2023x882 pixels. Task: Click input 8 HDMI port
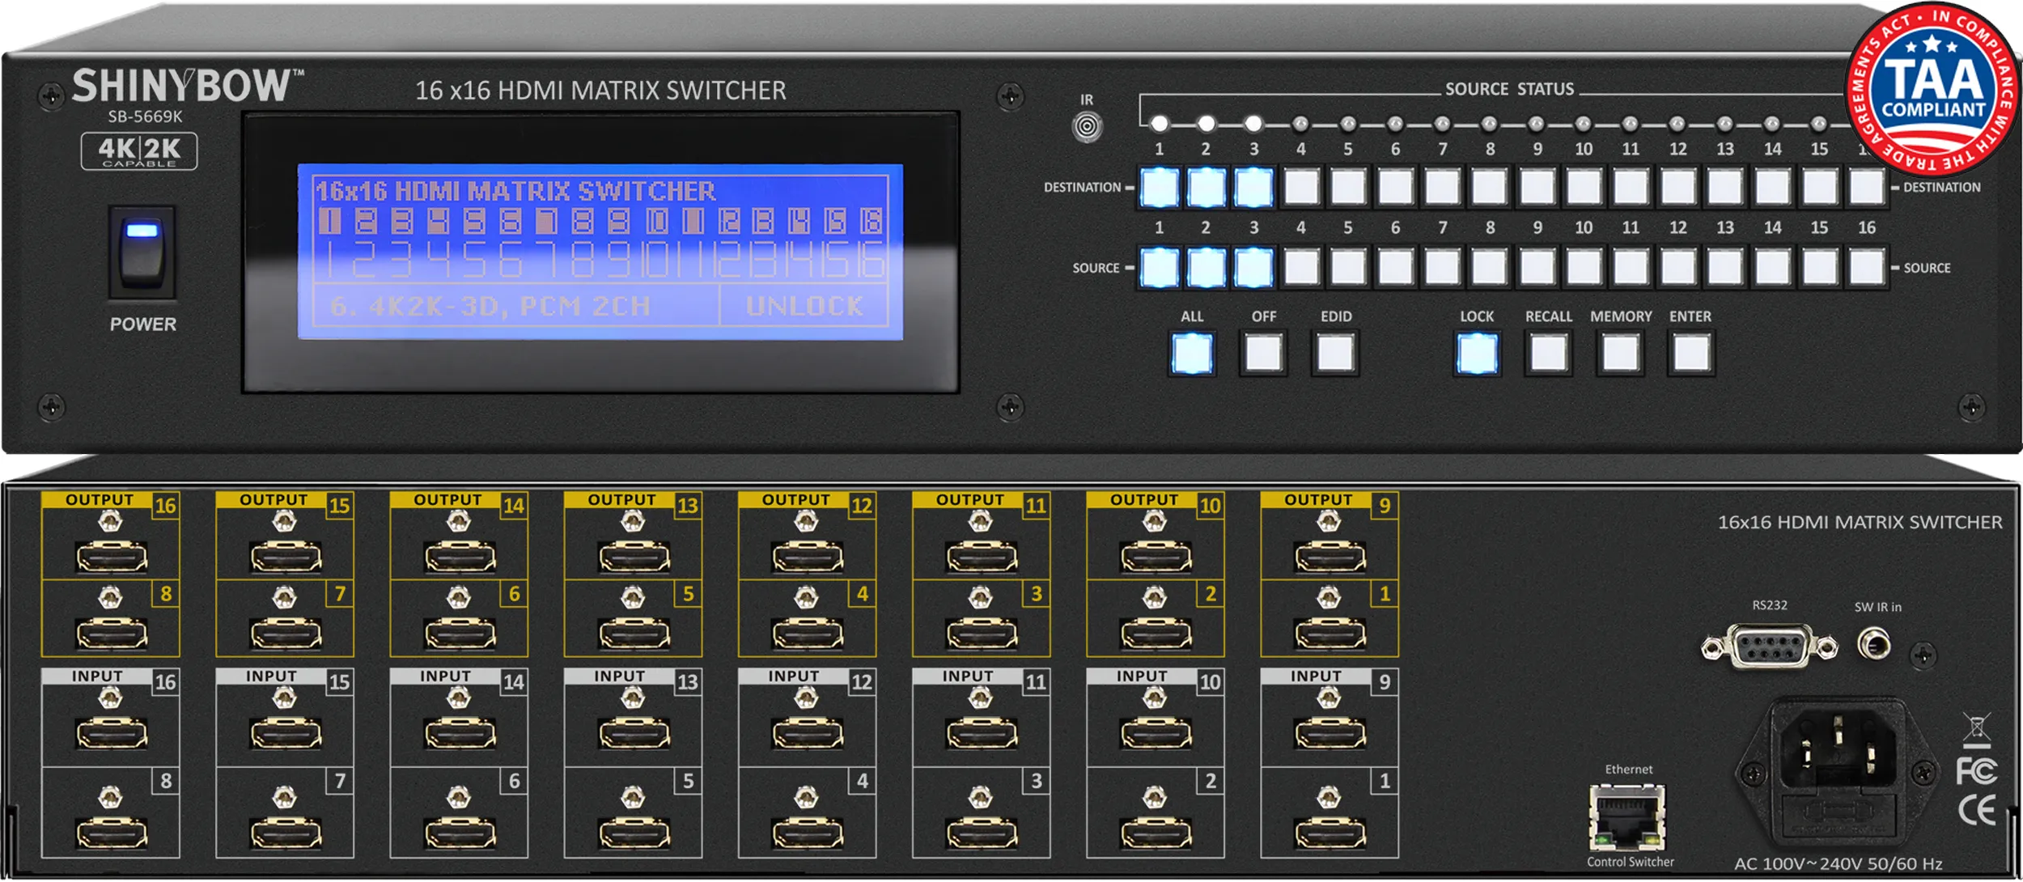[x=112, y=833]
